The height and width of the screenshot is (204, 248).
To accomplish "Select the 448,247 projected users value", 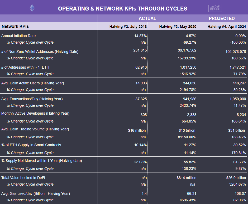I will pyautogui.click(x=239, y=83).
